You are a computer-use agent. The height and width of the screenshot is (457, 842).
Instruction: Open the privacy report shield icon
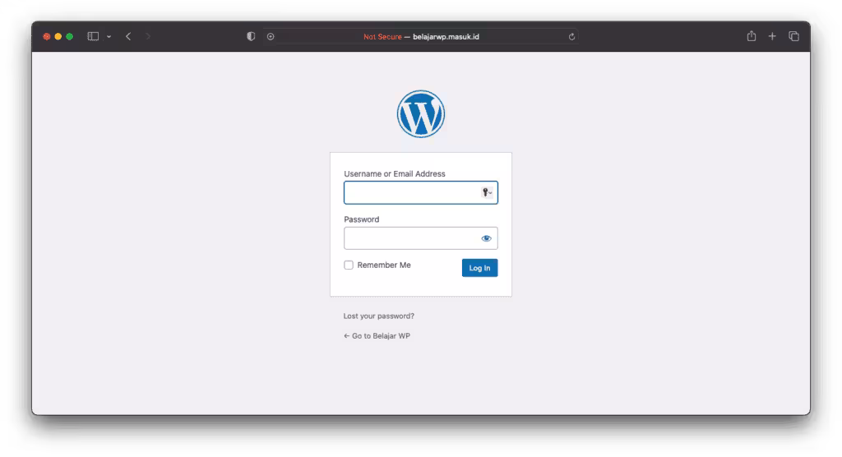[x=251, y=36]
